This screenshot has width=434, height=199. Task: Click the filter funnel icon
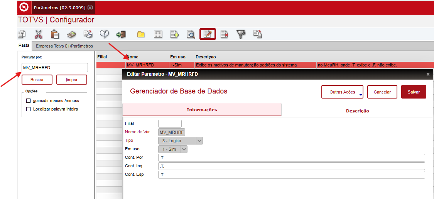coord(241,34)
